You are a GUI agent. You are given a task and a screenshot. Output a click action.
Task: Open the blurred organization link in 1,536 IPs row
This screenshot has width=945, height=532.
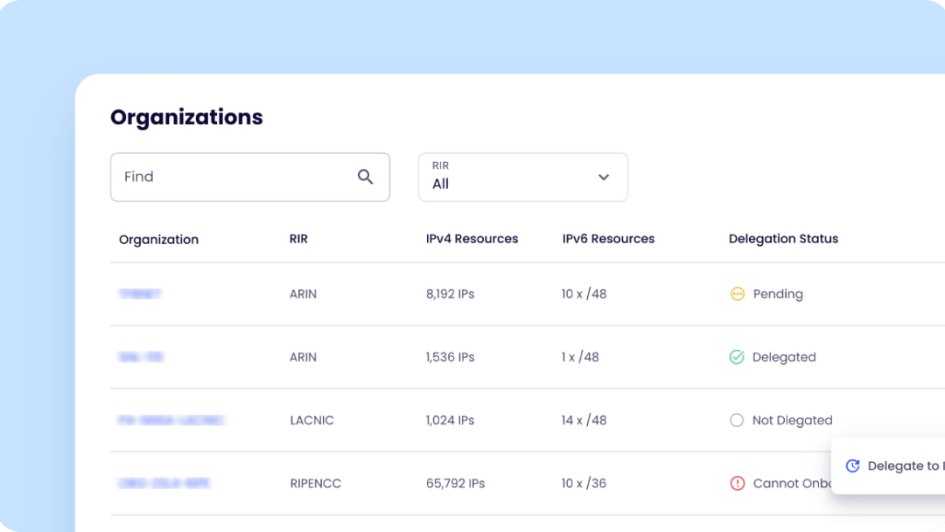(141, 357)
